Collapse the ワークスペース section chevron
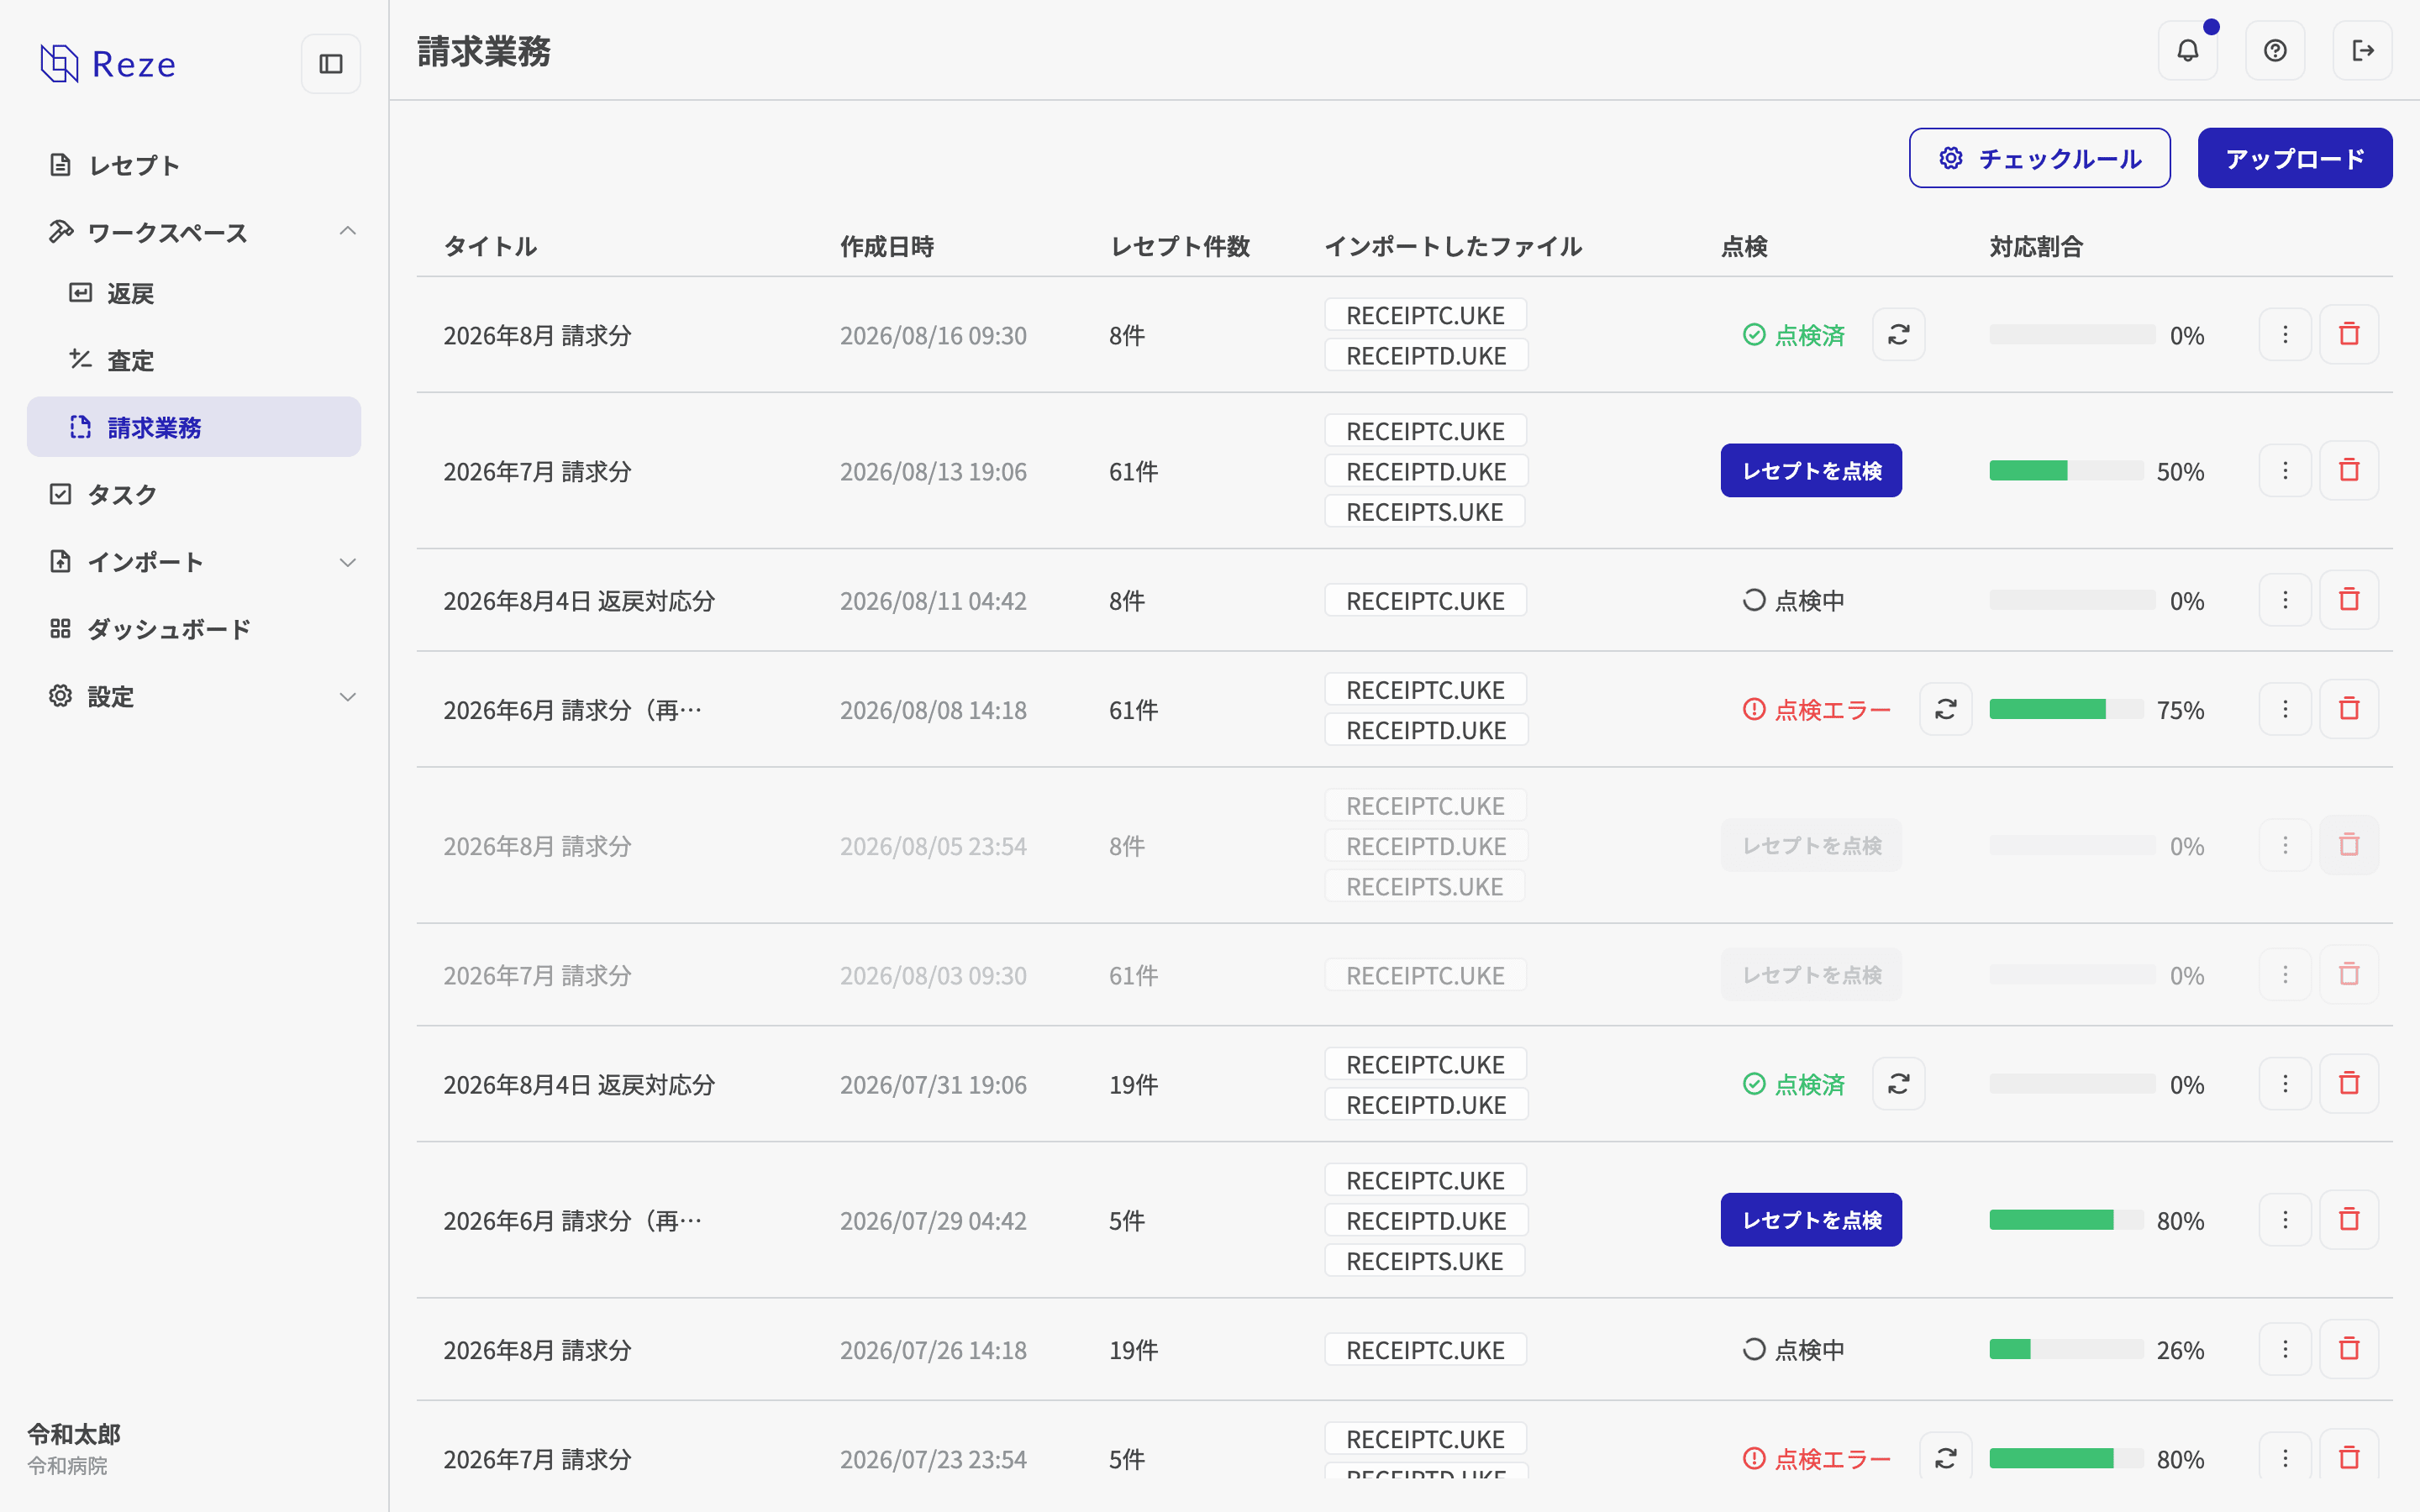The width and height of the screenshot is (2420, 1512). coord(347,232)
